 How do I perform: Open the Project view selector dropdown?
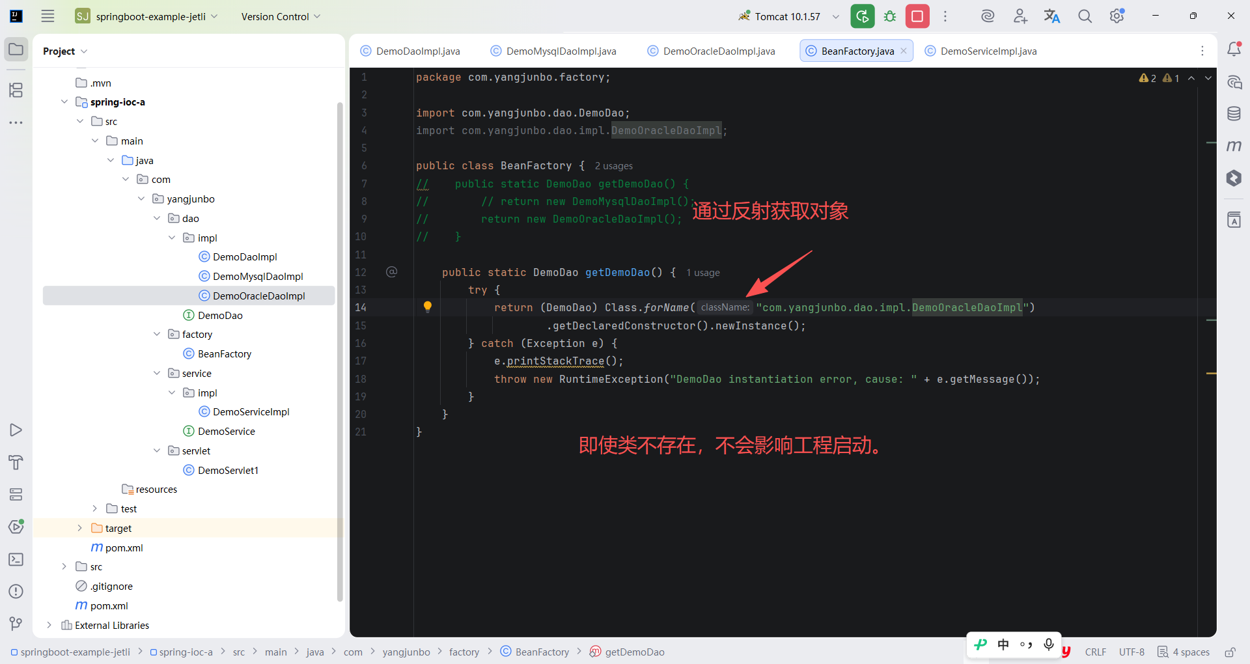click(65, 51)
